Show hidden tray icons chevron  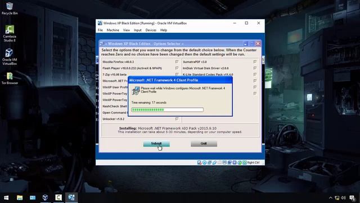[x=331, y=198]
